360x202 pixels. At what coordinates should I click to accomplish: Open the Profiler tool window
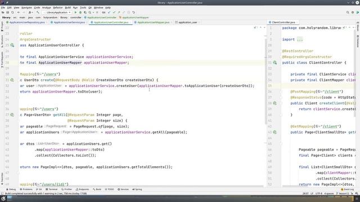(66, 190)
